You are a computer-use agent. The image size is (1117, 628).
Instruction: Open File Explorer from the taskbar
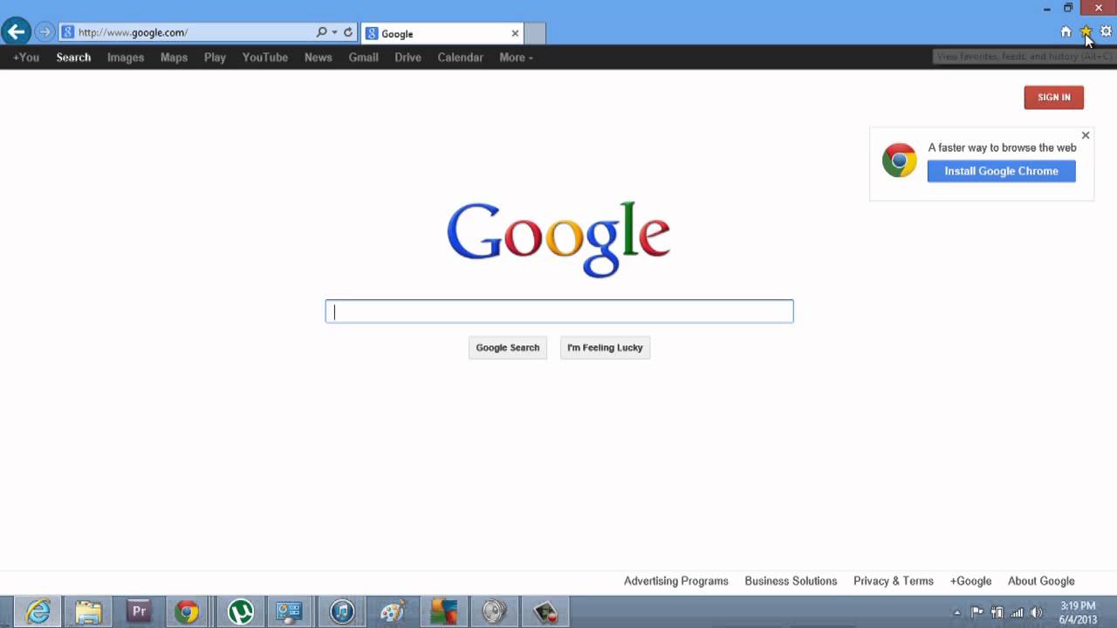point(88,612)
